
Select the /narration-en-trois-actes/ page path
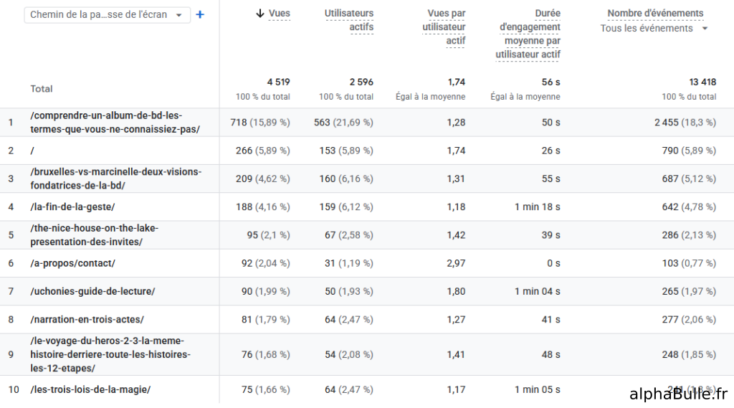[87, 320]
